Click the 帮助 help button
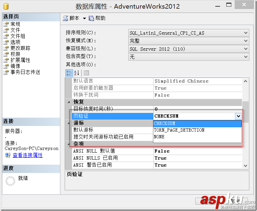This screenshot has width=257, height=211. [97, 18]
